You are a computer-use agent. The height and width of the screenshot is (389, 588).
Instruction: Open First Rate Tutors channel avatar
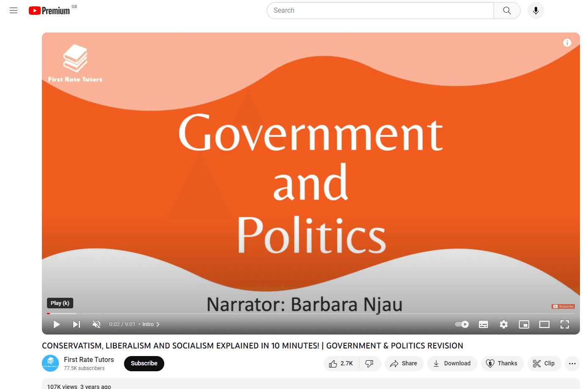(50, 363)
